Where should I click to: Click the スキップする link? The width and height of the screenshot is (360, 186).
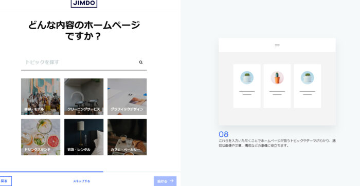tap(81, 181)
